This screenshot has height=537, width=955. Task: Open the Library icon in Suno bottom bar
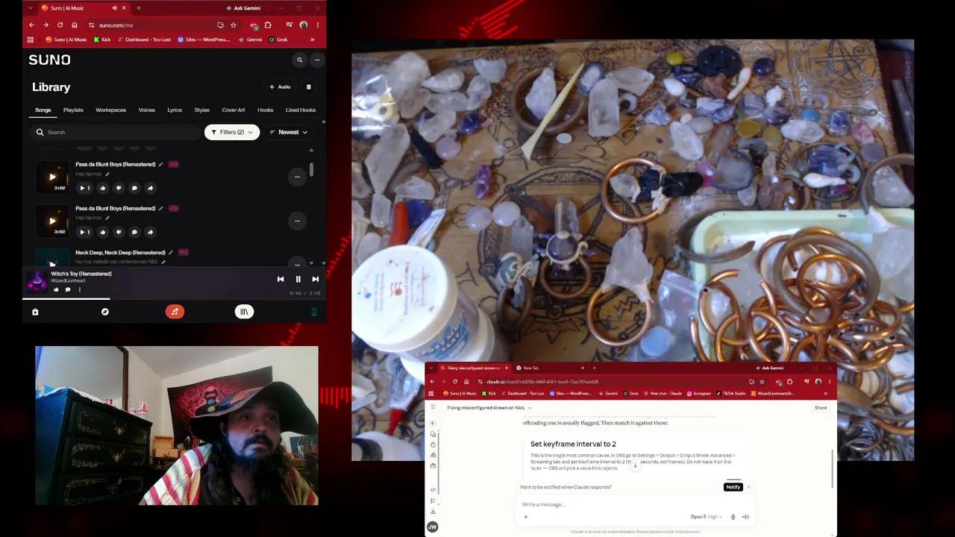coord(244,312)
